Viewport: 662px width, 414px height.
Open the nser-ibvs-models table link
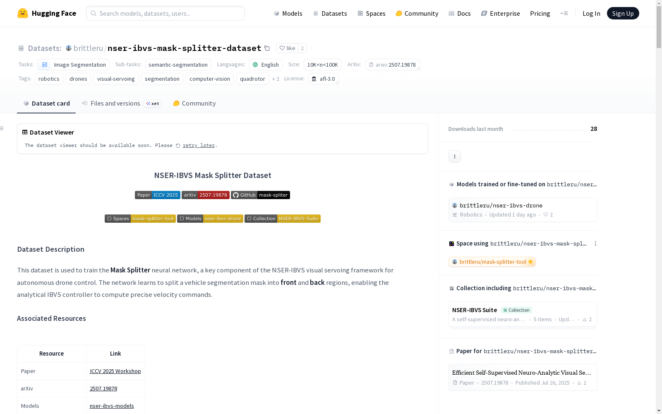pos(112,406)
